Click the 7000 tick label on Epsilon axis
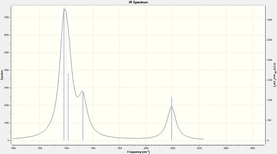 7,17
